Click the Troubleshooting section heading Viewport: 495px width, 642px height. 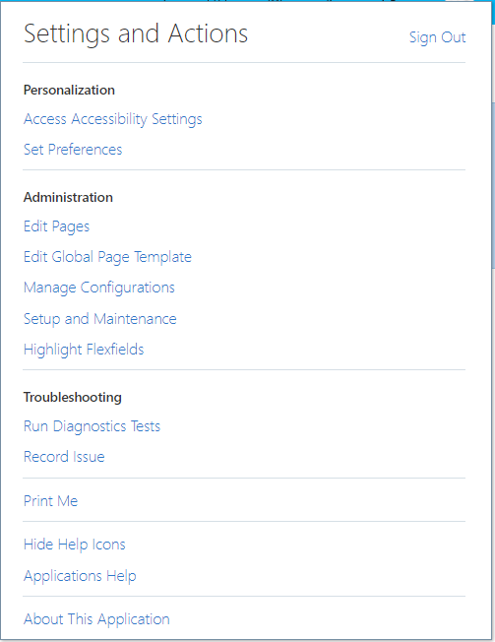coord(73,397)
